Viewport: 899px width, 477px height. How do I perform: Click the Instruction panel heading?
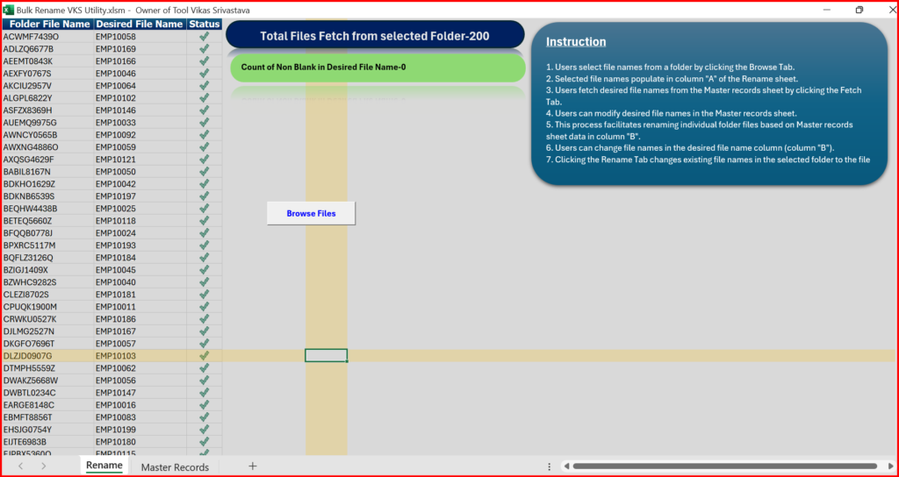576,42
